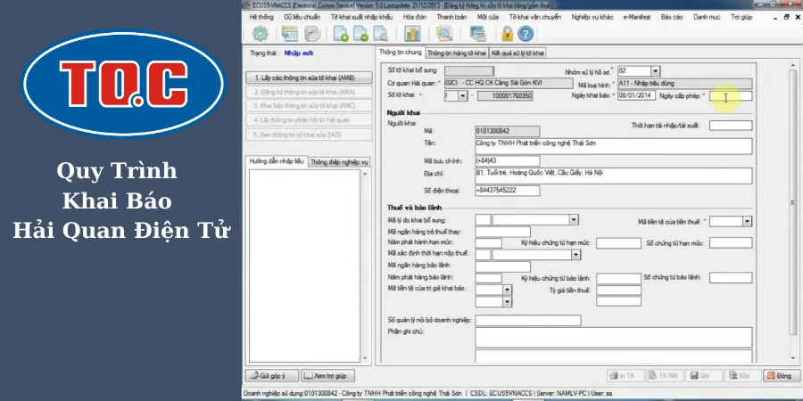Click the 'Ngày cấp phép' input field
803x401 pixels.
pos(731,95)
